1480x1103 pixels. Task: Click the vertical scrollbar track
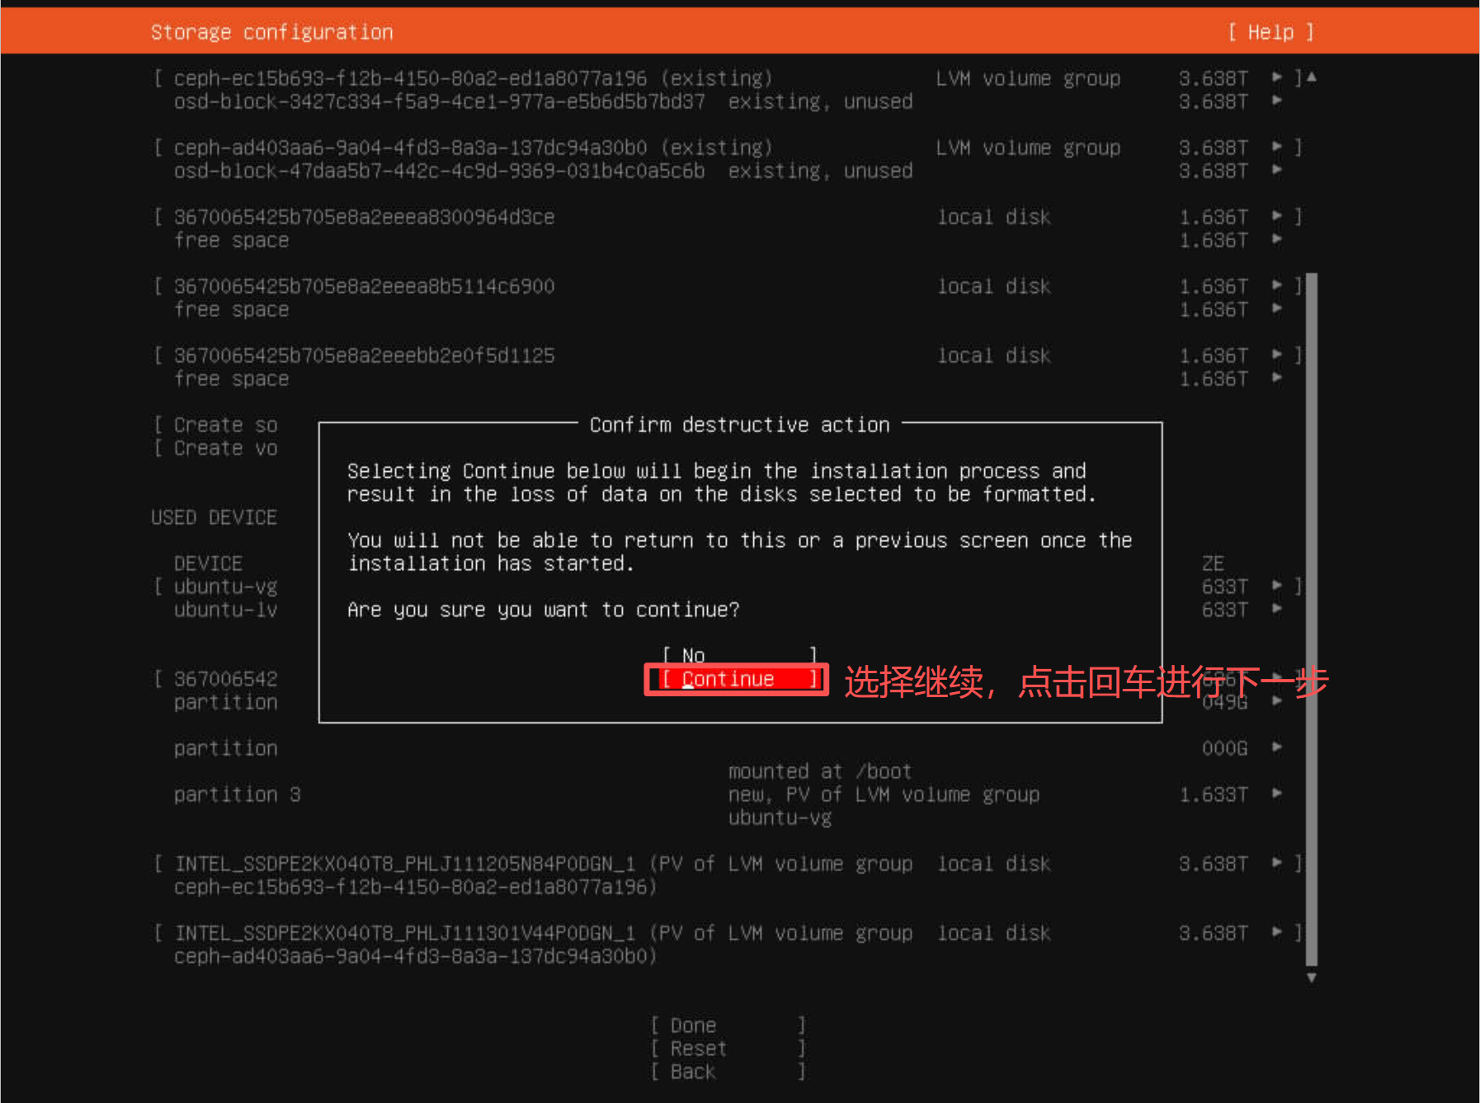pyautogui.click(x=1311, y=619)
